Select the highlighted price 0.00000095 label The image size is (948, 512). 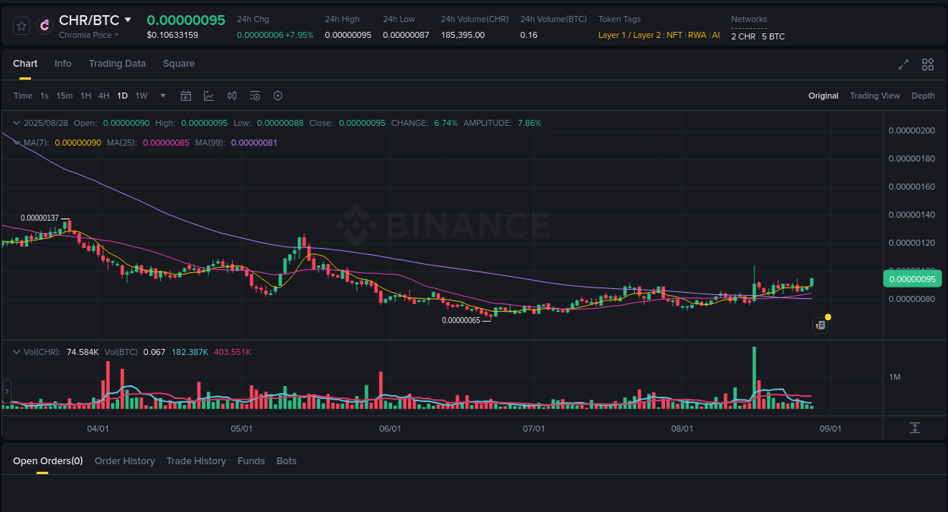pos(912,278)
